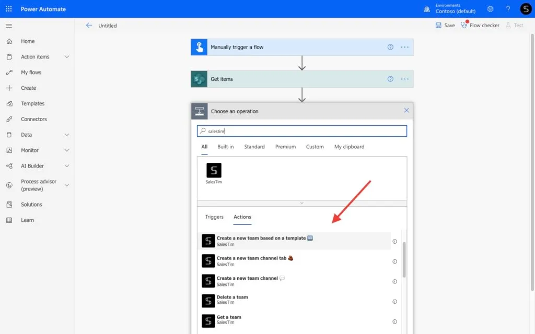Click the Test button
The width and height of the screenshot is (535, 334).
[515, 25]
